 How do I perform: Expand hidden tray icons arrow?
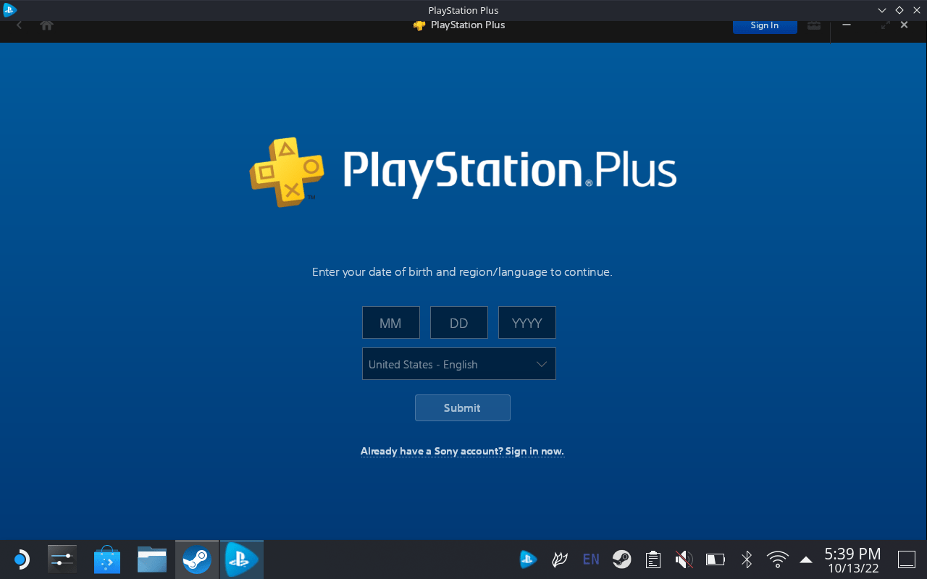[x=806, y=559]
